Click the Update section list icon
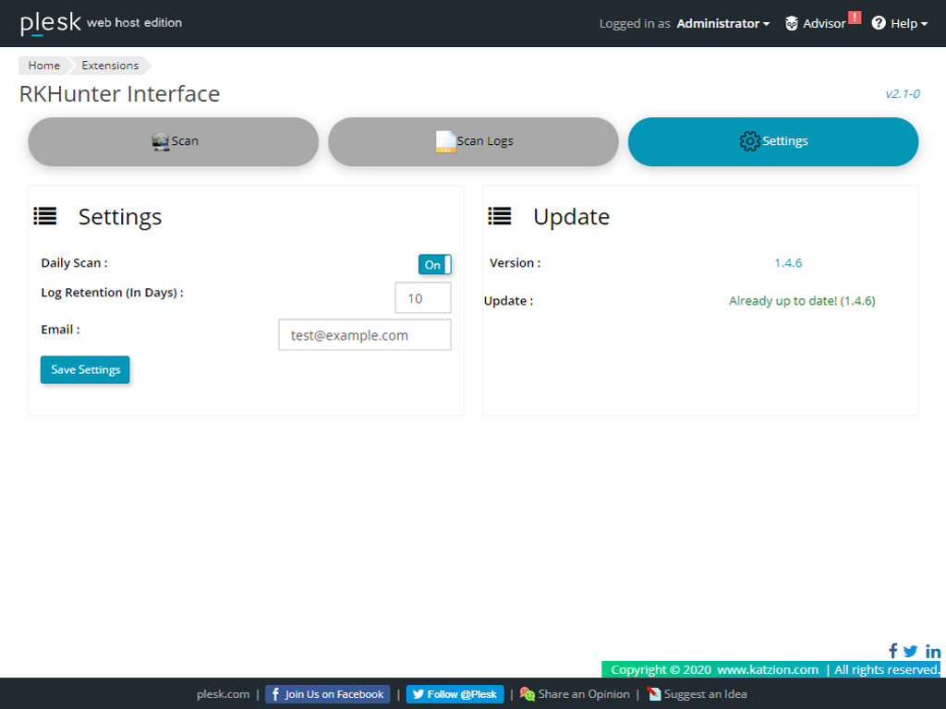 pyautogui.click(x=500, y=216)
